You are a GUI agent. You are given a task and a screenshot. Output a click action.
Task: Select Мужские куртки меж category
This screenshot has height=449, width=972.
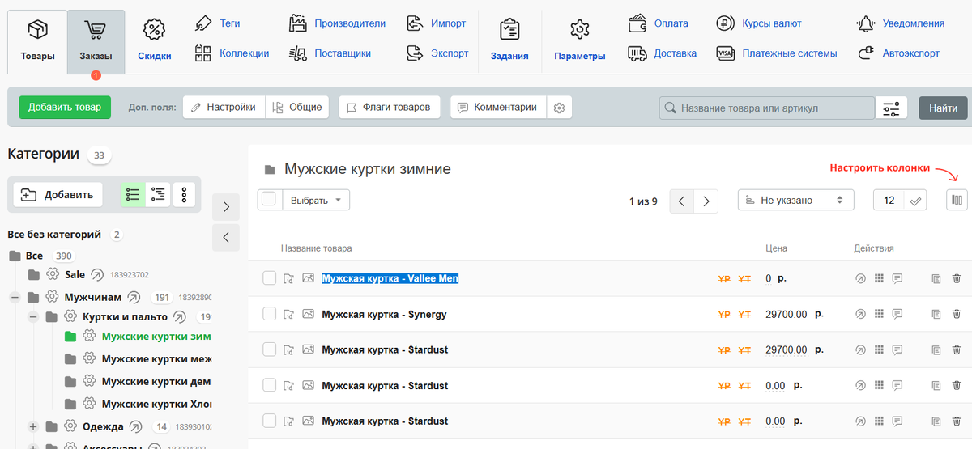pos(156,358)
